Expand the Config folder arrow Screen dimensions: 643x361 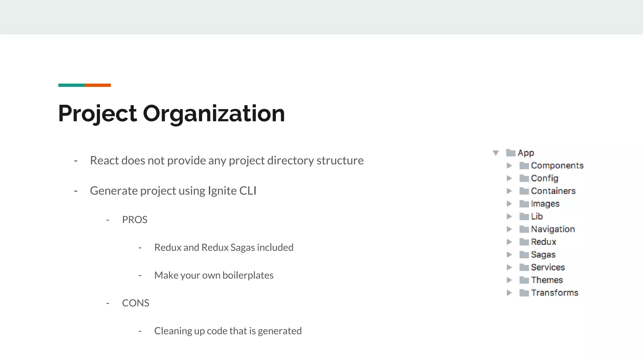point(509,178)
